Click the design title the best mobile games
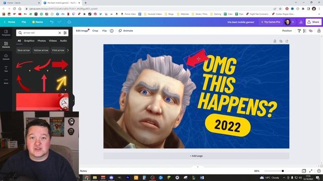This screenshot has width=323, height=181. click(241, 22)
